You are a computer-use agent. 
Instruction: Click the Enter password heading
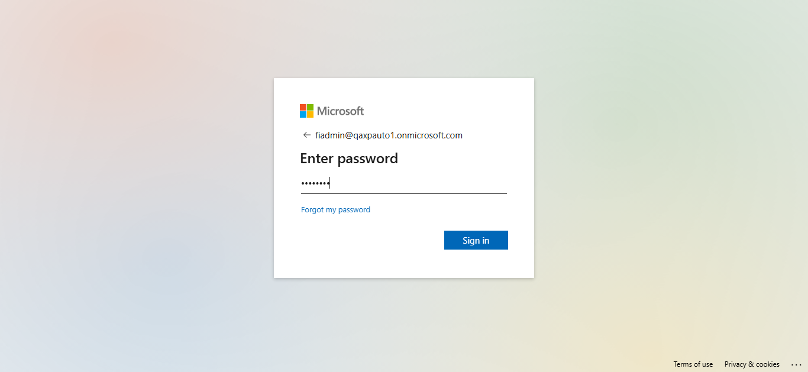[348, 158]
